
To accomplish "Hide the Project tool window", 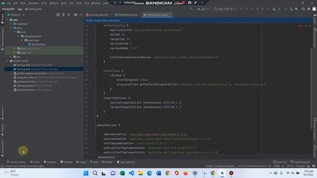I will point(81,15).
